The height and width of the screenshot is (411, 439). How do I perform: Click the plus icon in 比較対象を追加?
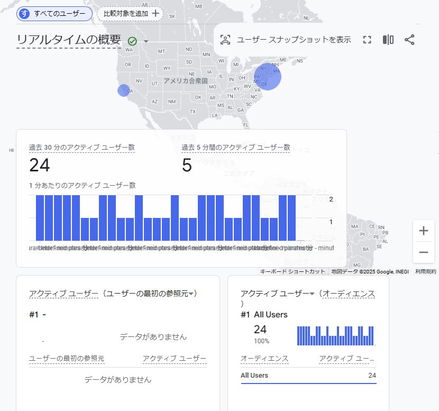coord(156,14)
